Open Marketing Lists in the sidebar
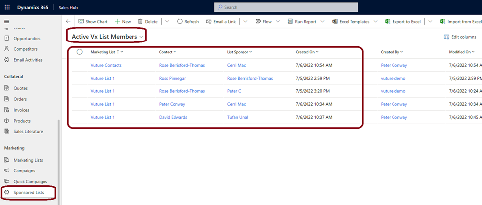Viewport: 482px width, 205px height. (x=28, y=160)
